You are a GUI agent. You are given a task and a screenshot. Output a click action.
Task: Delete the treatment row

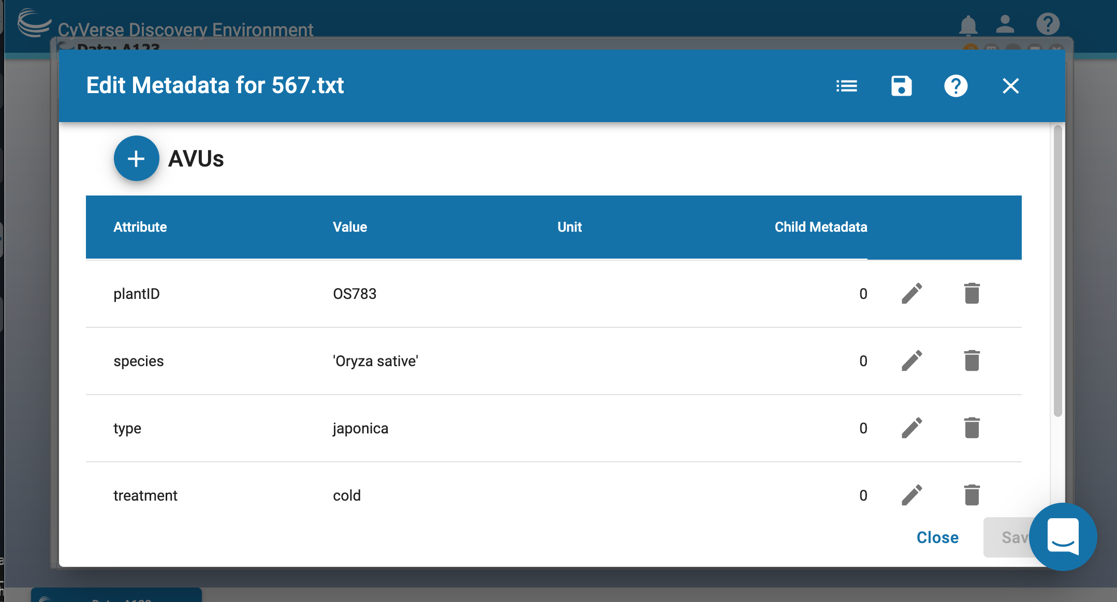tap(972, 495)
